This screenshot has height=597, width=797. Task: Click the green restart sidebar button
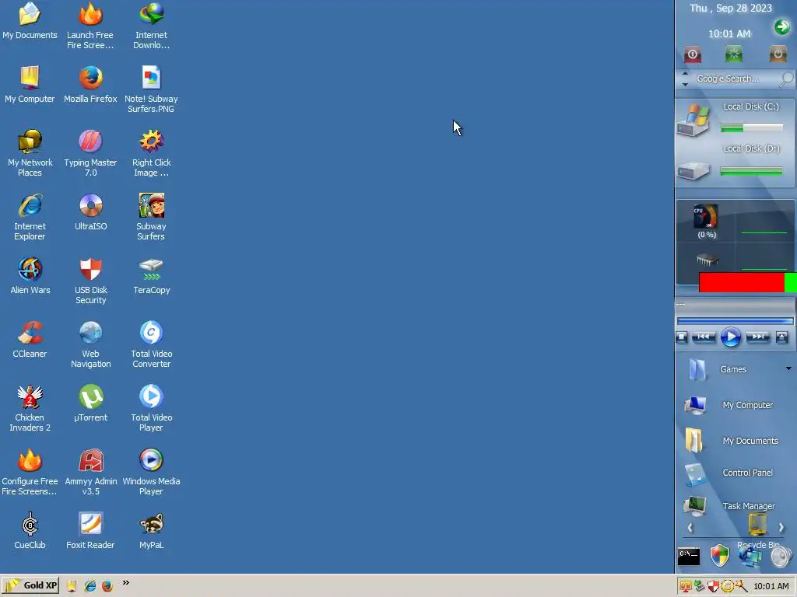[733, 54]
